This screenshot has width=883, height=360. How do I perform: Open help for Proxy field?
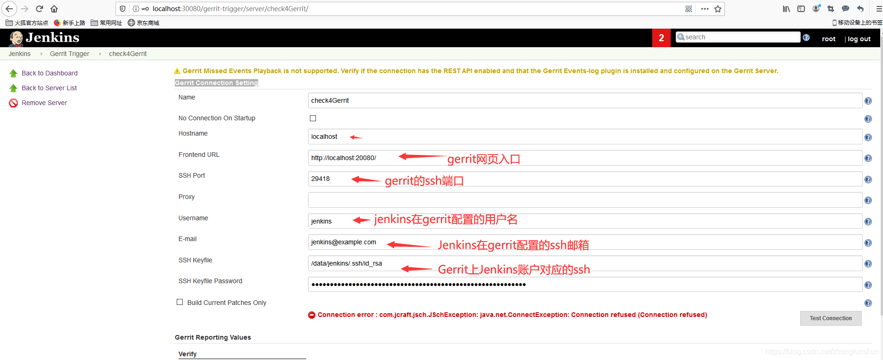[868, 200]
